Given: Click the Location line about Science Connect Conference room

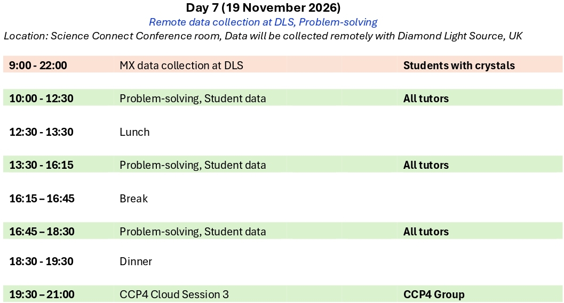Looking at the screenshot, I should [263, 36].
